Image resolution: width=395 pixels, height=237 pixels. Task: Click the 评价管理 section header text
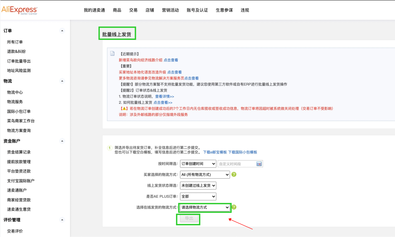pyautogui.click(x=12, y=220)
